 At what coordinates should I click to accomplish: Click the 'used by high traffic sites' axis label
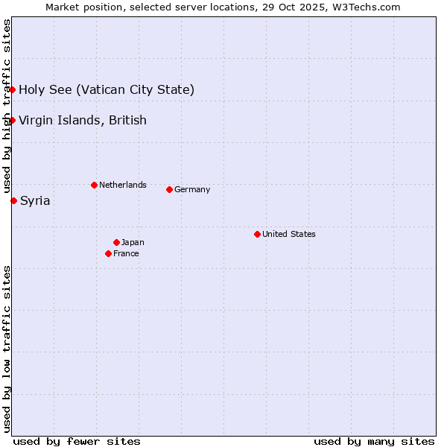click(7, 107)
